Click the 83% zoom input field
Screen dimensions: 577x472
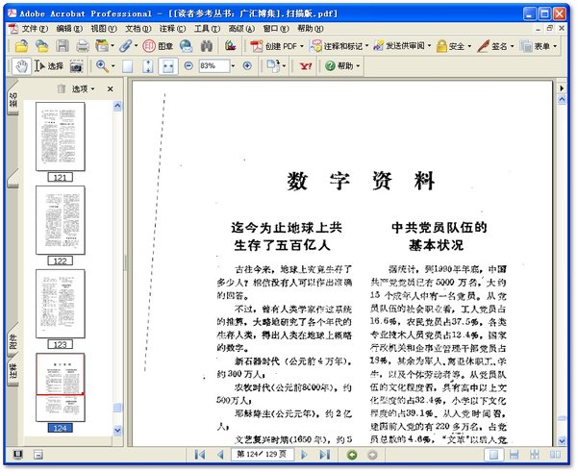pos(214,66)
